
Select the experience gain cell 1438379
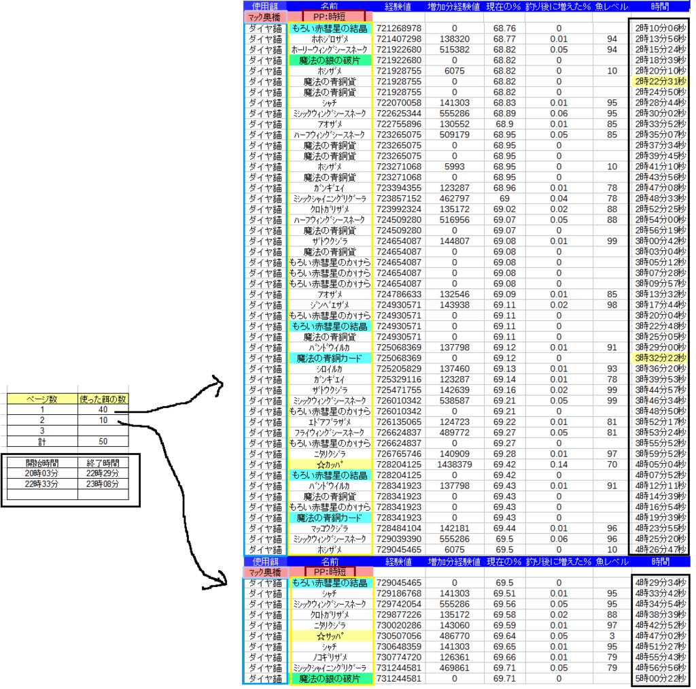pyautogui.click(x=454, y=465)
